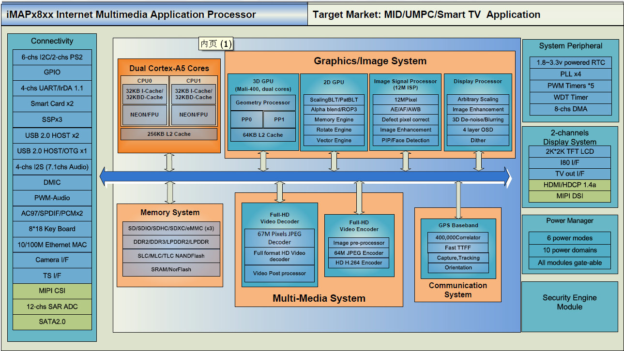Click the 'HDMI/HDCP 1.4a' display block
Viewport: 624px width, 351px height.
click(569, 185)
